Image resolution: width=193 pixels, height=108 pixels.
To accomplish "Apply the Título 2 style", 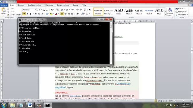I will (x=129, y=12).
